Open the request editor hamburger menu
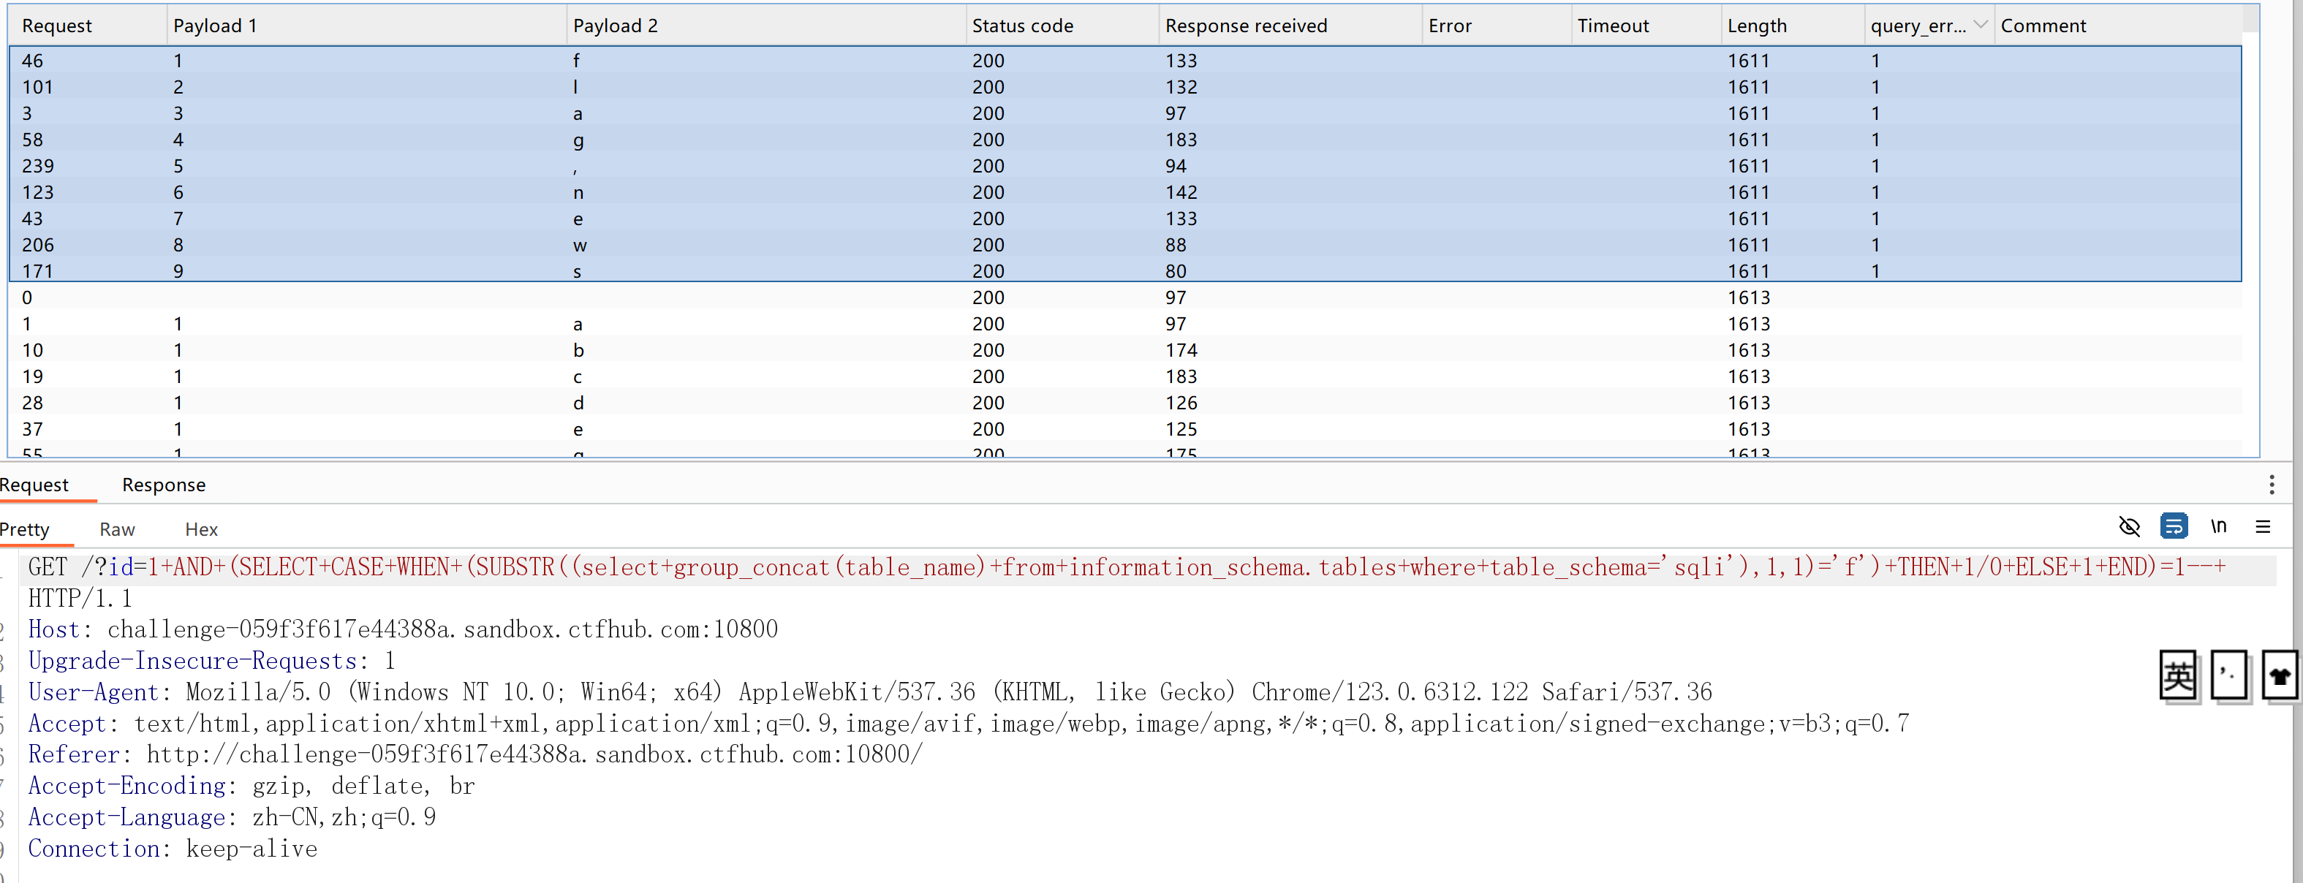 [2263, 526]
